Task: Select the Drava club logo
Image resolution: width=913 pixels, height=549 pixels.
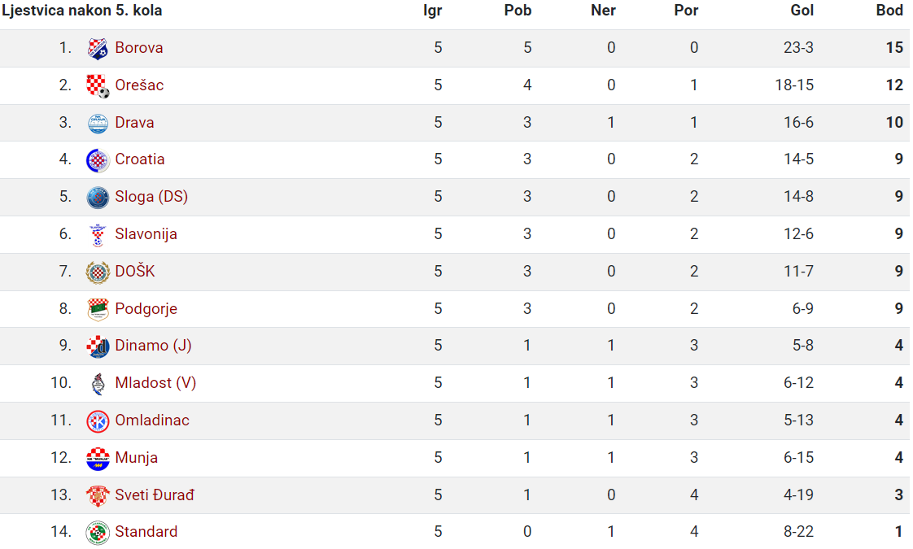Action: (x=97, y=123)
